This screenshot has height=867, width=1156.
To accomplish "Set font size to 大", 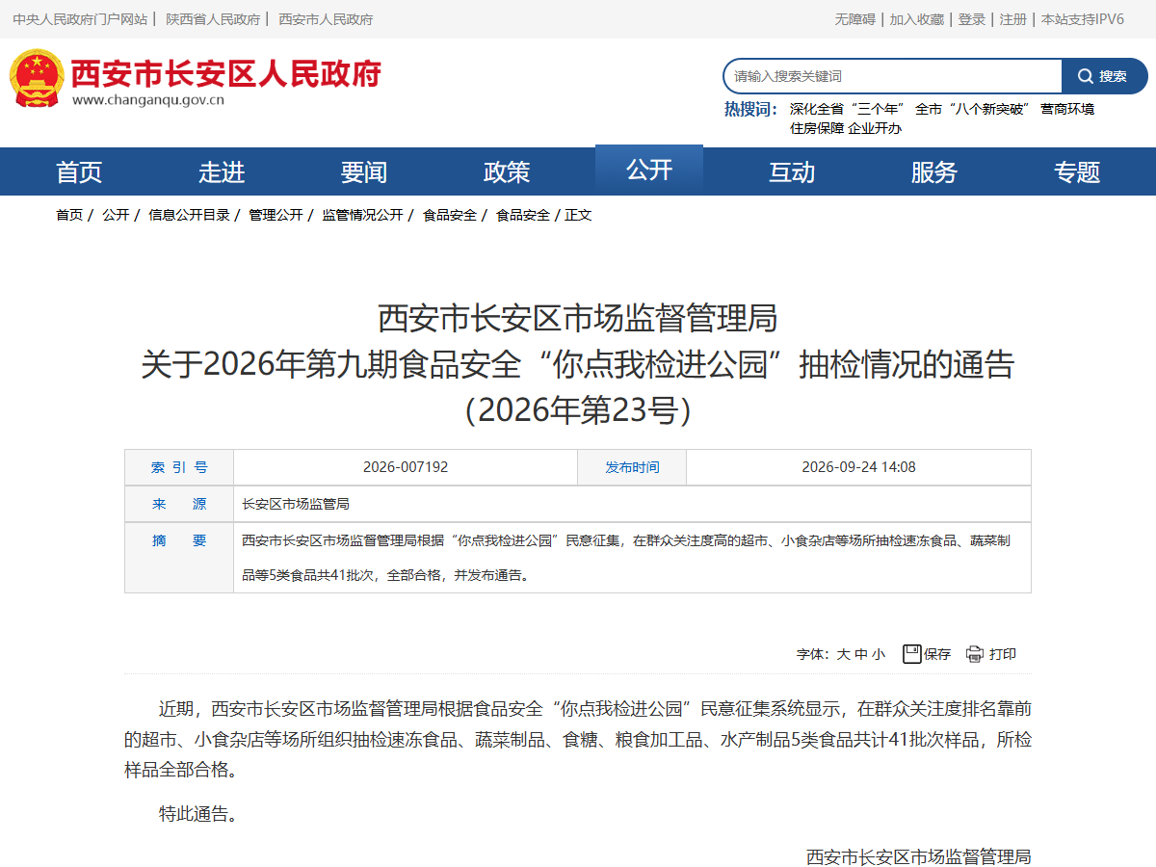I will pyautogui.click(x=843, y=654).
